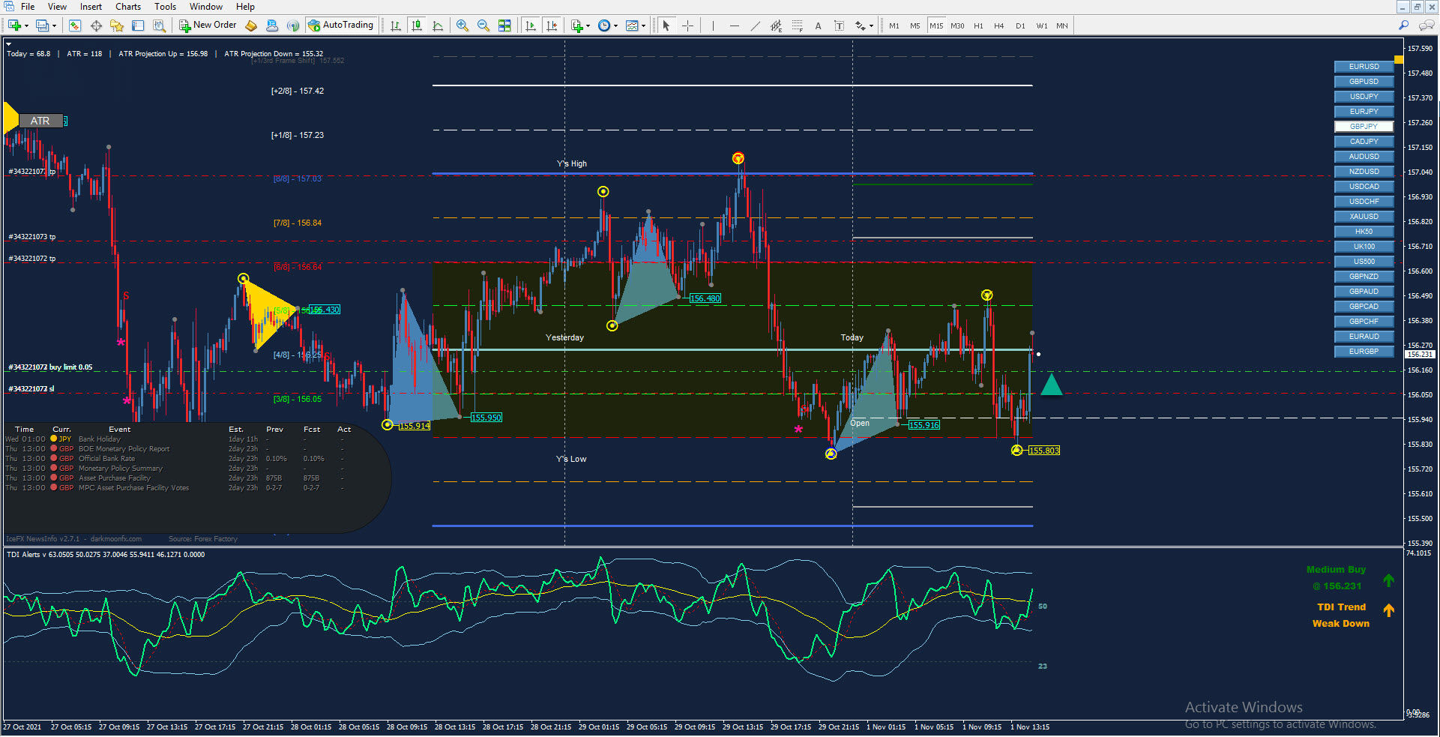Select the text tool (A)

(x=818, y=25)
